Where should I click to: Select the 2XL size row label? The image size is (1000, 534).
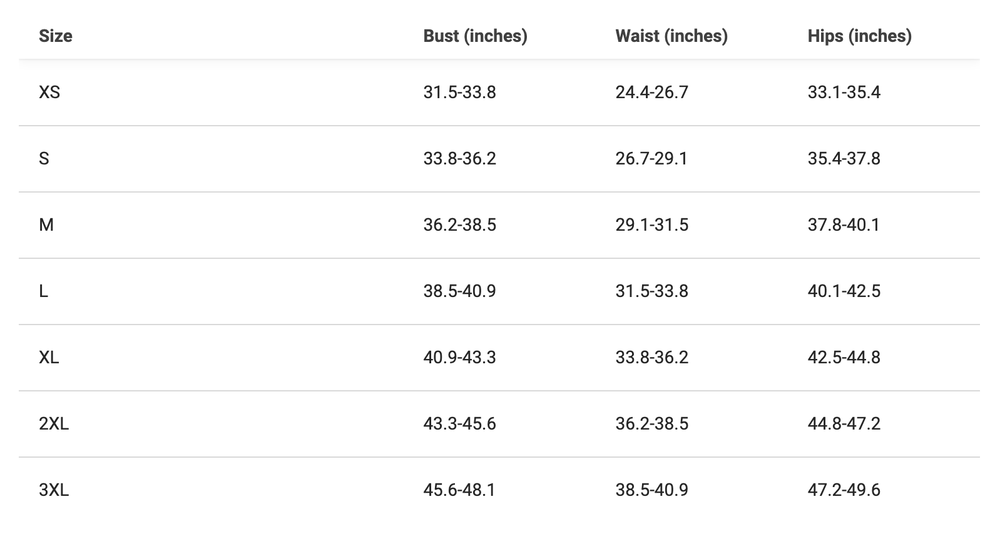pyautogui.click(x=54, y=424)
